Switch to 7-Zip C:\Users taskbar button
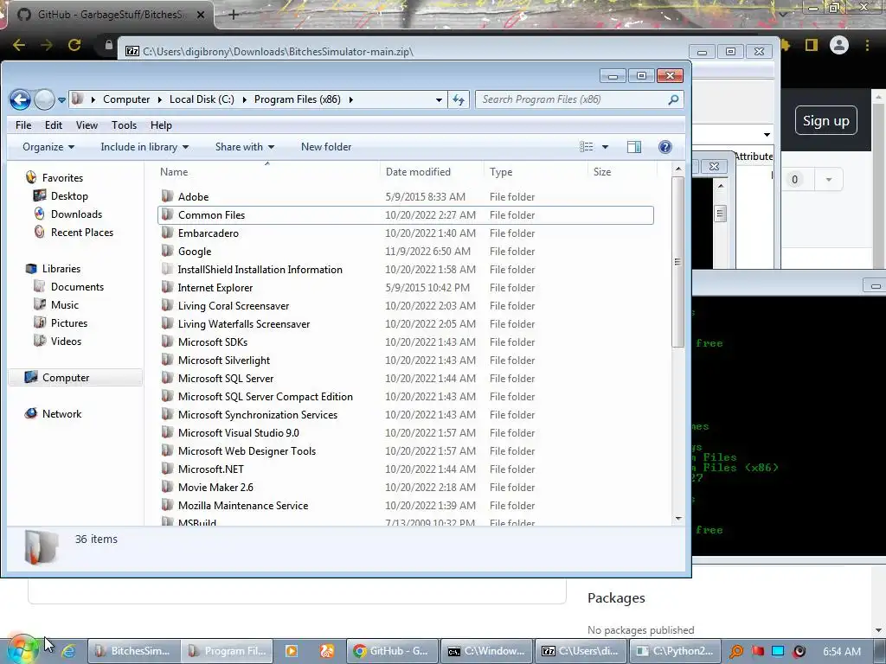Screen dimensions: 886x664 581,651
